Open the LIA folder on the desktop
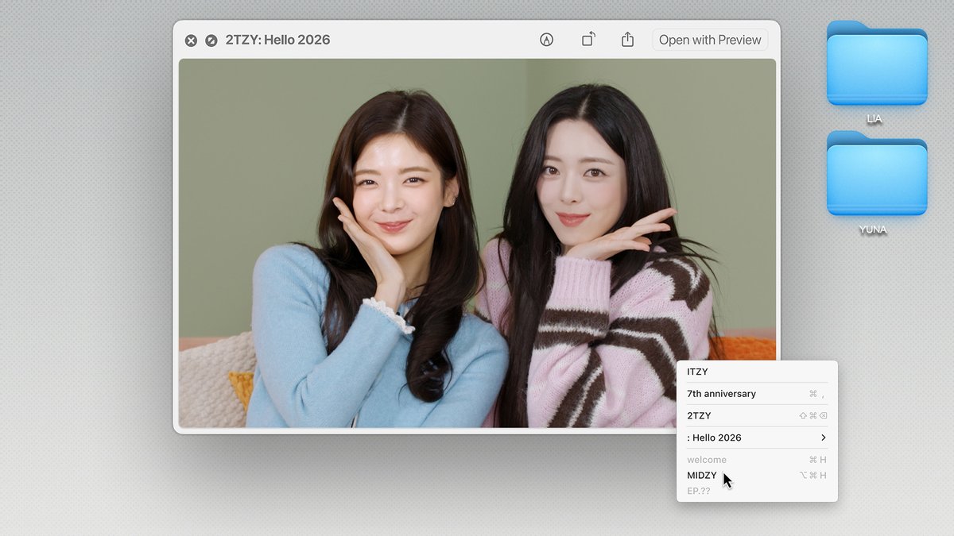This screenshot has width=954, height=536. (877, 67)
